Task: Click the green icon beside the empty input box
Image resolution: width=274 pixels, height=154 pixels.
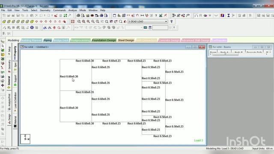Action: tap(146, 27)
